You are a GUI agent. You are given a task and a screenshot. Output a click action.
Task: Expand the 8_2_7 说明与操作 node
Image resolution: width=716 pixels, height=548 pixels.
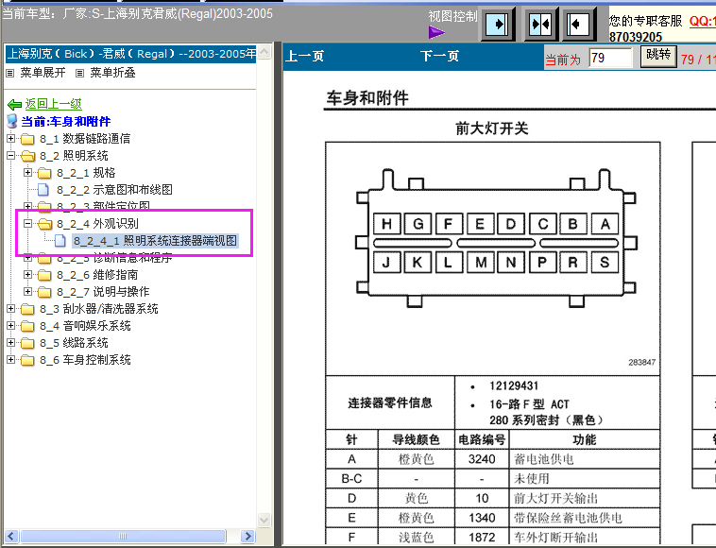(x=27, y=291)
